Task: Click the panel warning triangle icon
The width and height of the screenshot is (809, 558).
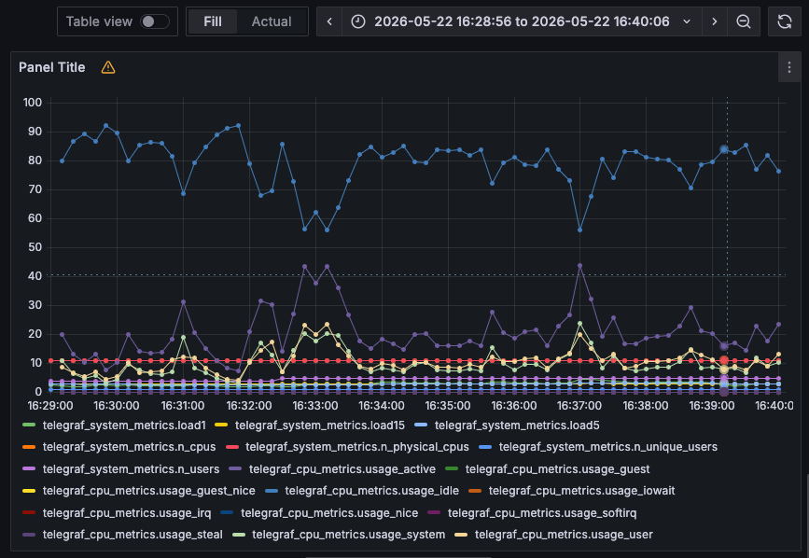Action: [108, 67]
